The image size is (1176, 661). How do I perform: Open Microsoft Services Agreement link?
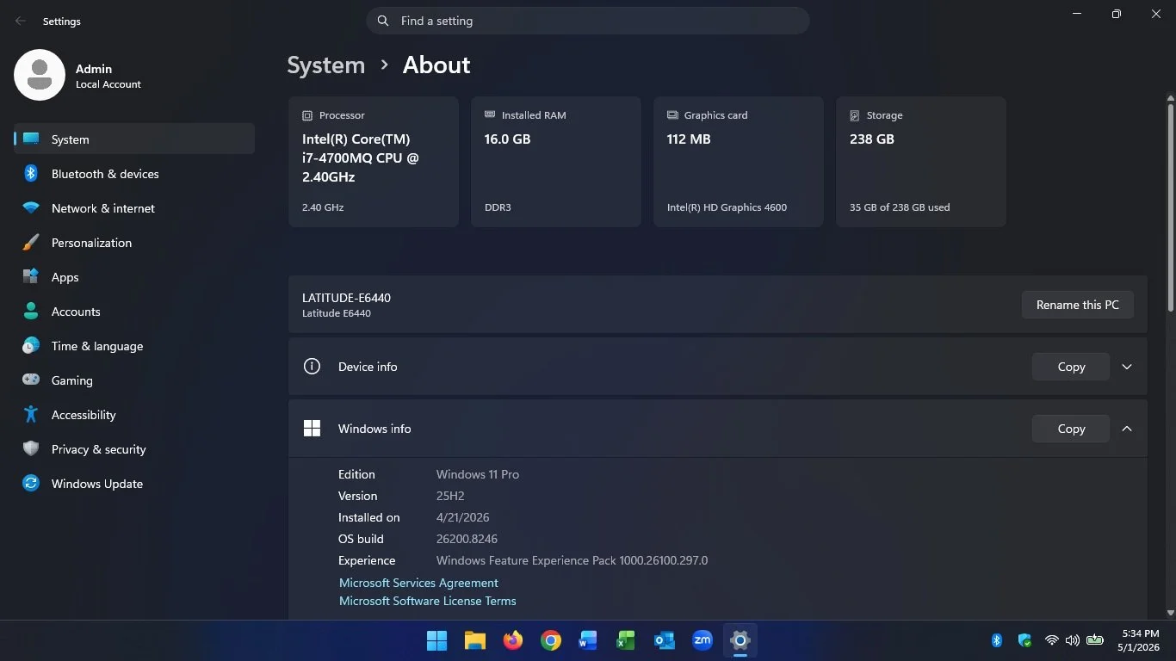pos(418,583)
